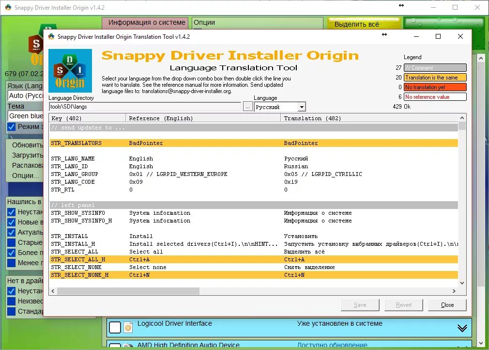Select the STR_LANG_ID row
This screenshot has height=350, width=489.
254,166
